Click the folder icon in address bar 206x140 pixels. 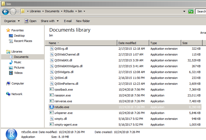click(x=23, y=11)
